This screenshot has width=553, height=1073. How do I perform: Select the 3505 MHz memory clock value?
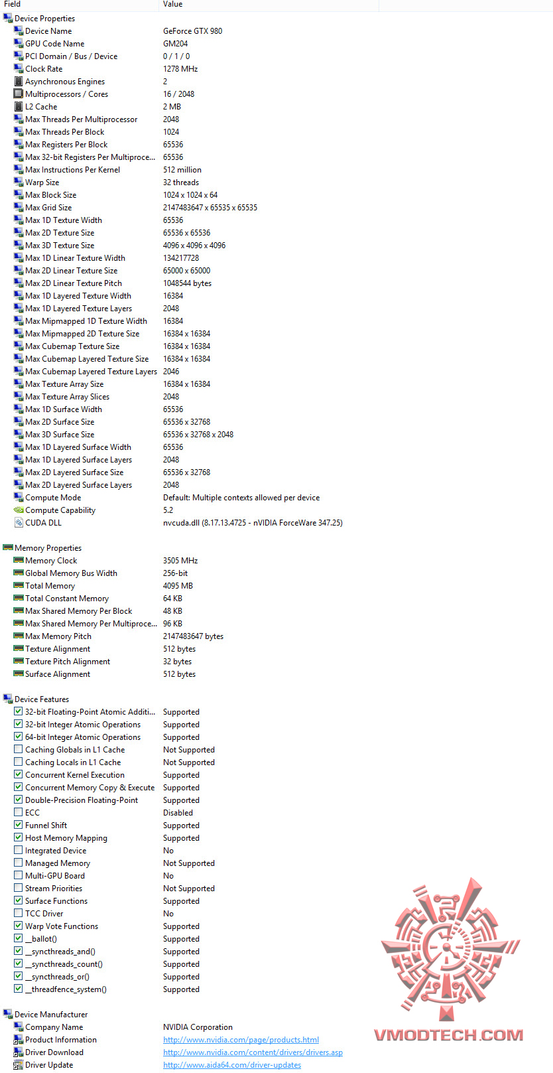click(x=180, y=561)
